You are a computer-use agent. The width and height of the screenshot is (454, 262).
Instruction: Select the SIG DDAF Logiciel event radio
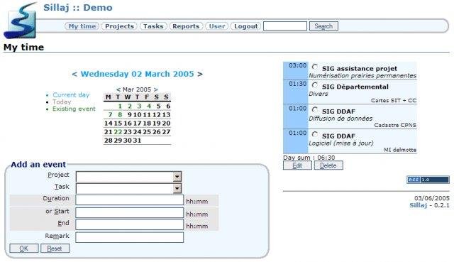click(x=315, y=135)
